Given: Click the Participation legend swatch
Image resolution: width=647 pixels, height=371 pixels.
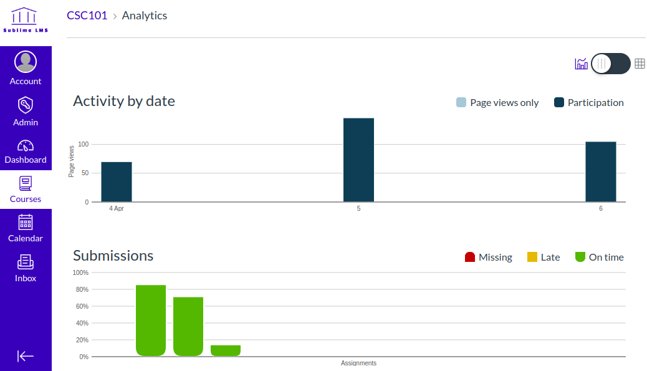Looking at the screenshot, I should (x=559, y=103).
